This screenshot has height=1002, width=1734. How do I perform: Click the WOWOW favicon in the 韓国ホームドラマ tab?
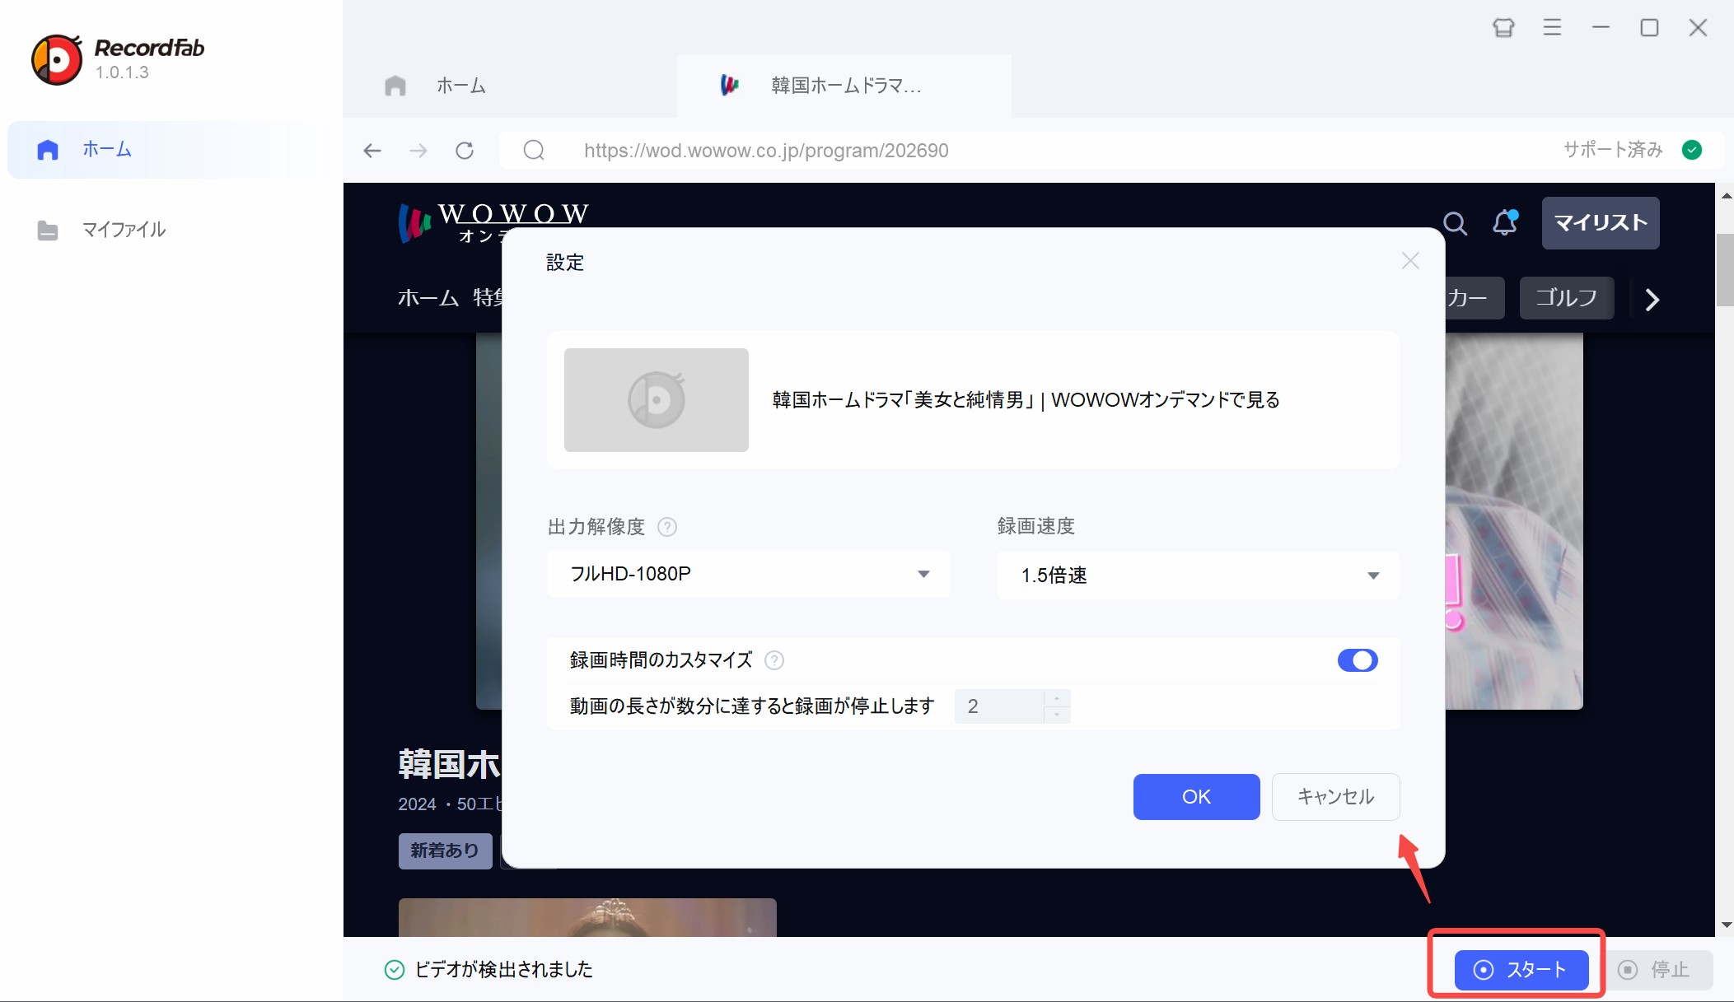[x=729, y=85]
